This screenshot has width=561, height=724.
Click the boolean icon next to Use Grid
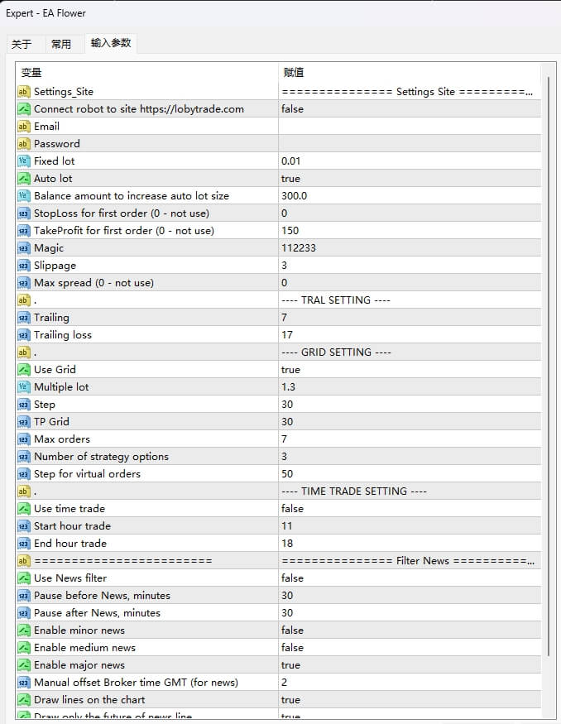tap(23, 370)
